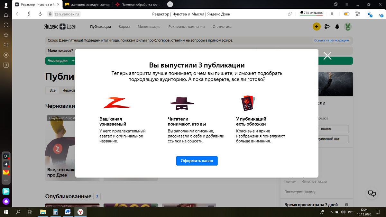Image resolution: width=386 pixels, height=217 pixels.
Task: Open notifications bell in browser sidebar
Action: [6, 15]
